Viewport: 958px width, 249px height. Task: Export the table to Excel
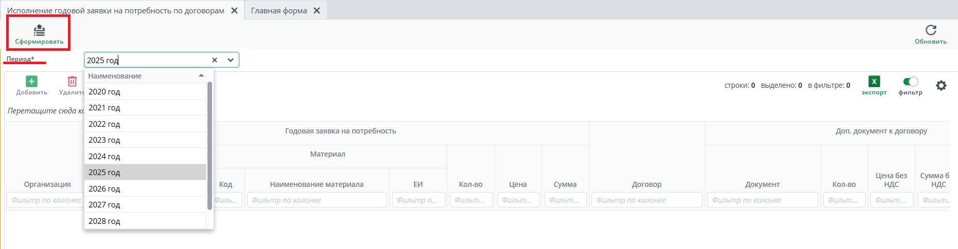click(x=874, y=82)
